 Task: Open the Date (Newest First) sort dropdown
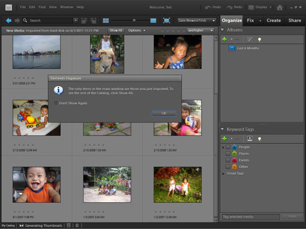(197, 21)
